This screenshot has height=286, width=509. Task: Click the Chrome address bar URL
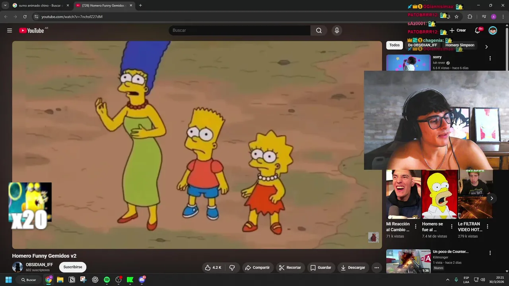click(72, 17)
